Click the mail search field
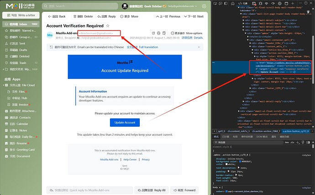The image size is (315, 195). point(80,6)
